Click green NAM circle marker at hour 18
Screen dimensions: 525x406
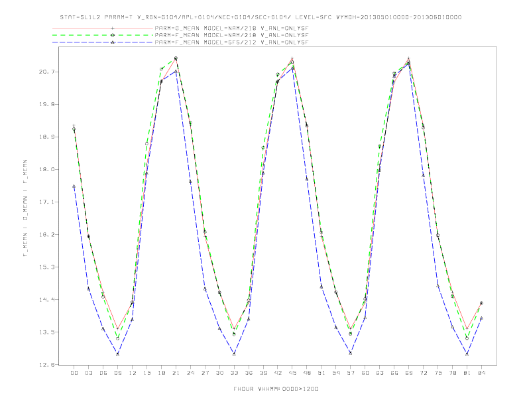pyautogui.click(x=161, y=70)
